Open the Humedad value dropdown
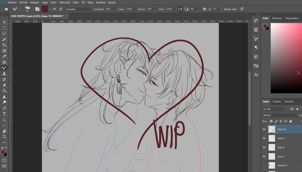The width and height of the screenshot is (302, 172). pyautogui.click(x=115, y=9)
